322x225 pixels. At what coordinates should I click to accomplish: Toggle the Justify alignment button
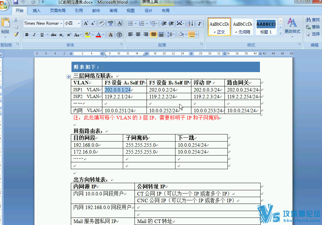[154, 34]
